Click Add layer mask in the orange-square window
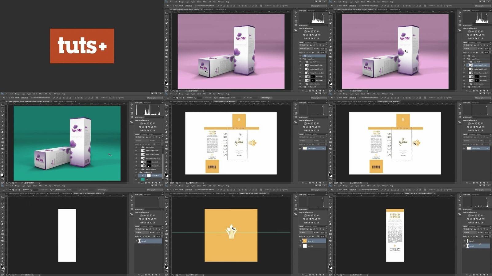492x276 pixels. (x=310, y=274)
